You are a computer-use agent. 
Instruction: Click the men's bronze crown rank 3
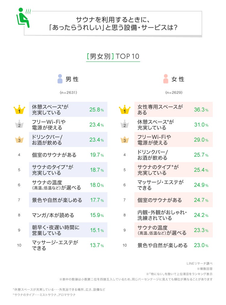click(x=19, y=140)
